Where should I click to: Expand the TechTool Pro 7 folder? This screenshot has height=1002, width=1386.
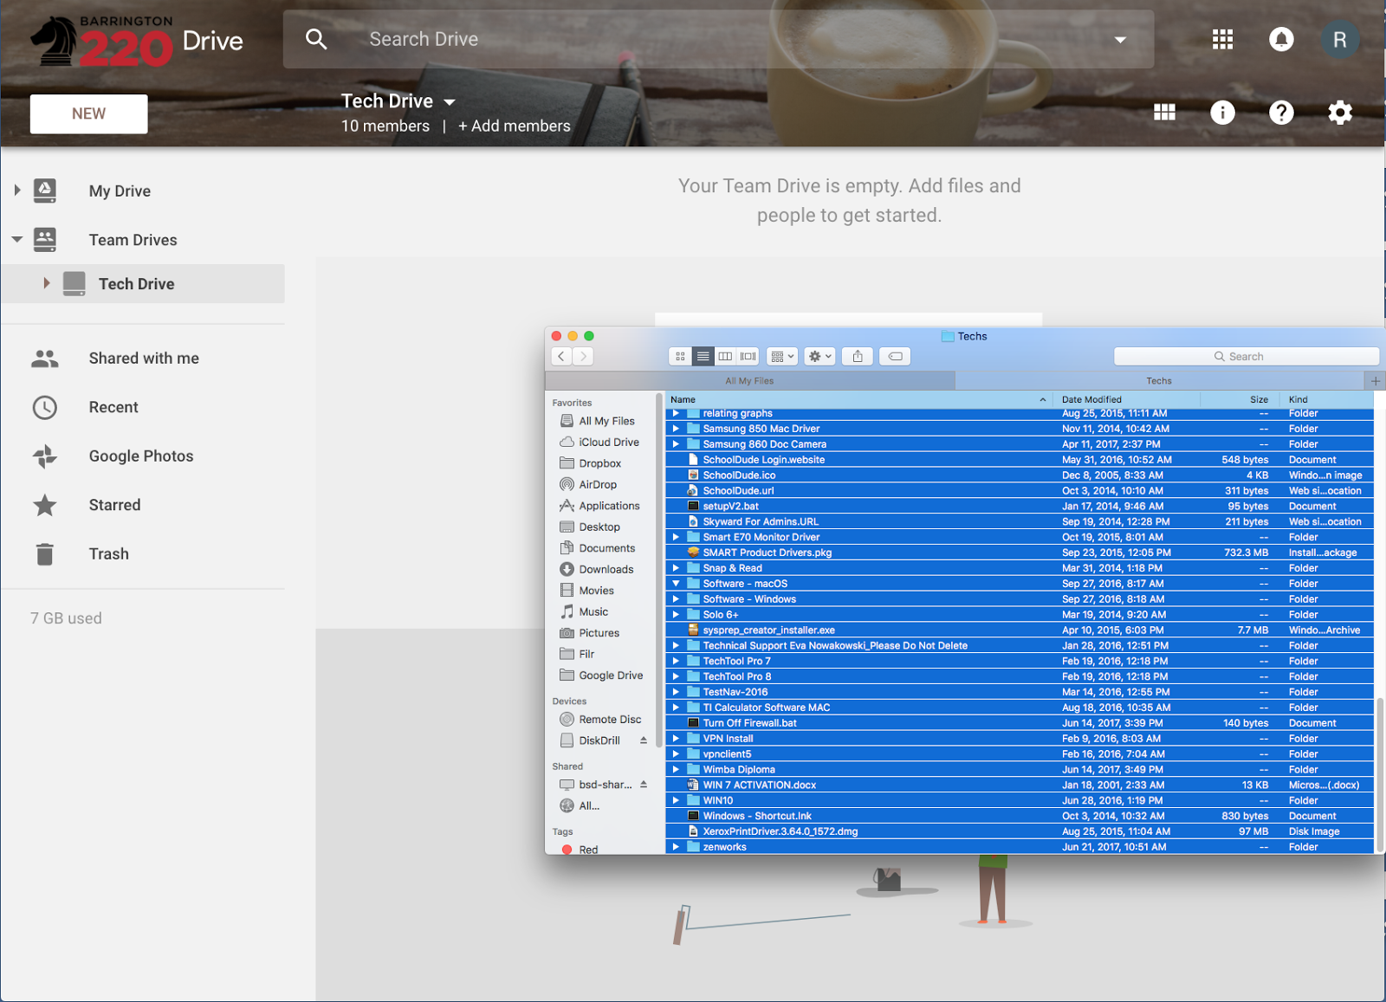pos(676,661)
